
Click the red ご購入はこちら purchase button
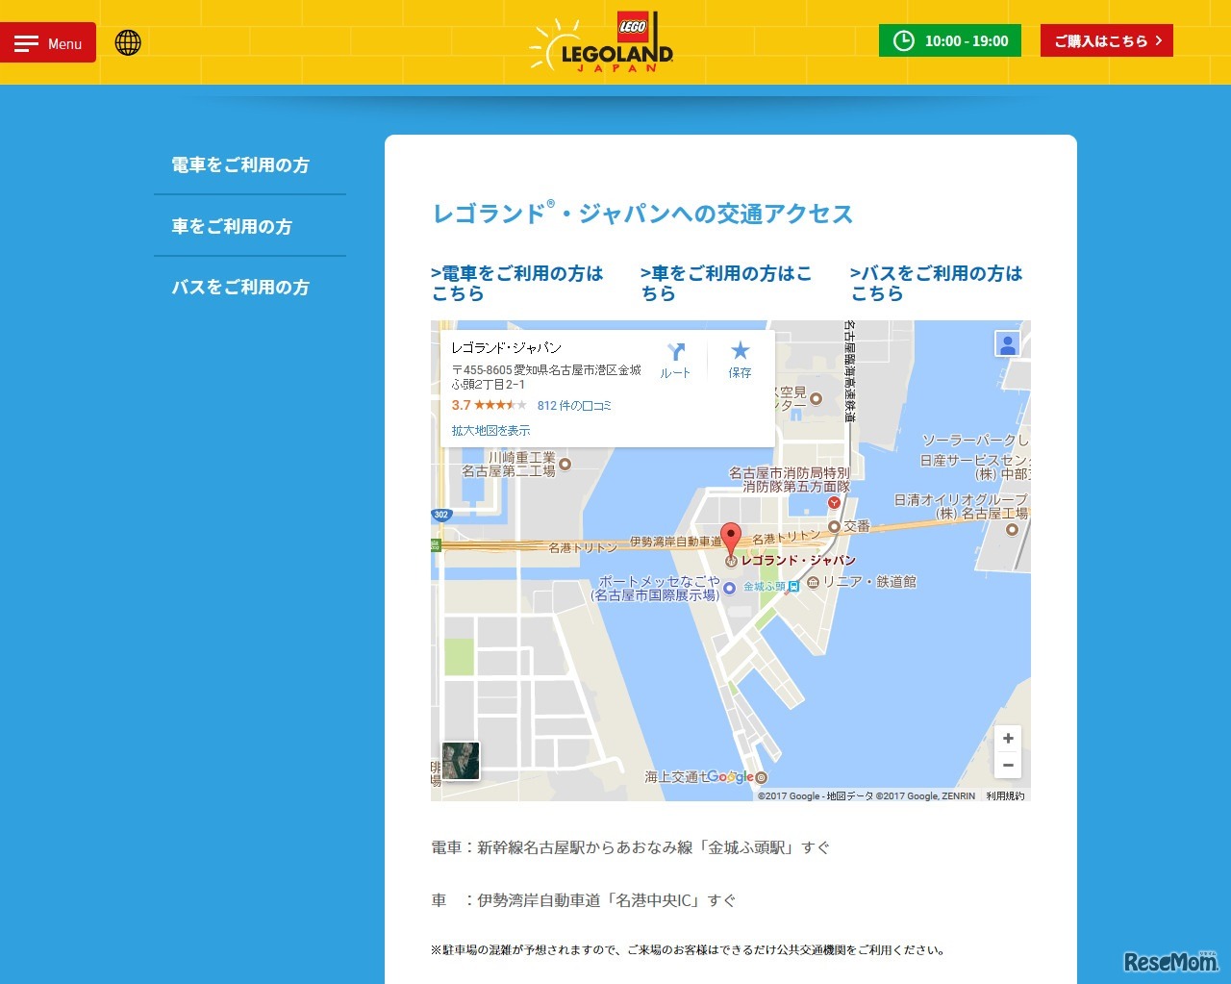[x=1107, y=40]
